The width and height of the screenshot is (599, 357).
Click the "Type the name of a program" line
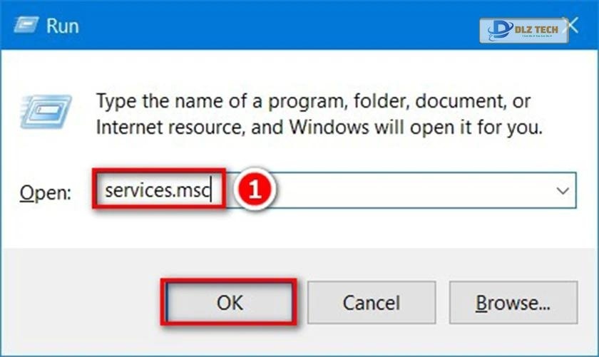point(314,101)
